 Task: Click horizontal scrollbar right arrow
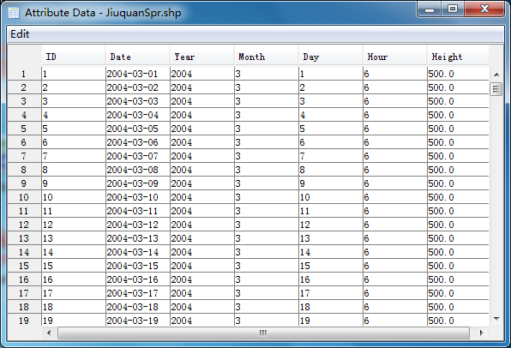point(482,333)
